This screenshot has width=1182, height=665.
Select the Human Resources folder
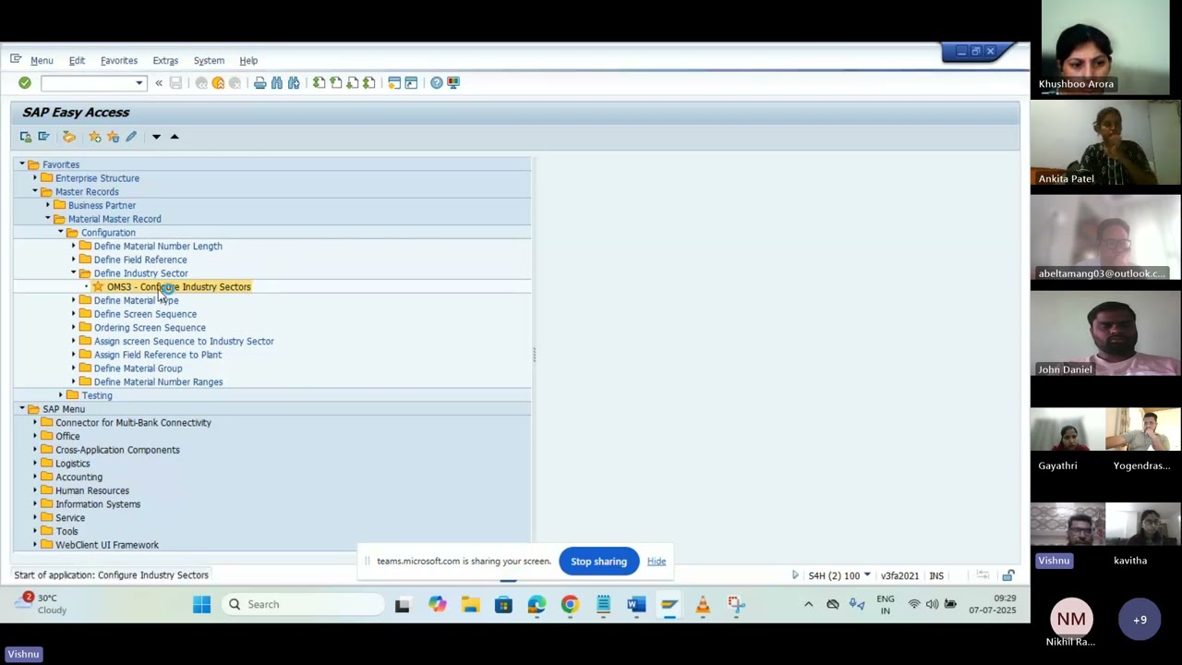click(91, 490)
